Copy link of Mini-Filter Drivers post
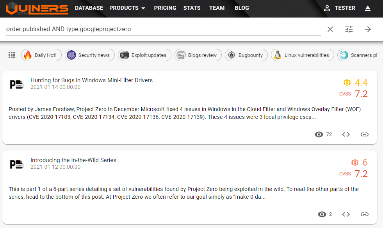Viewport: 383px width, 228px height. [364, 134]
